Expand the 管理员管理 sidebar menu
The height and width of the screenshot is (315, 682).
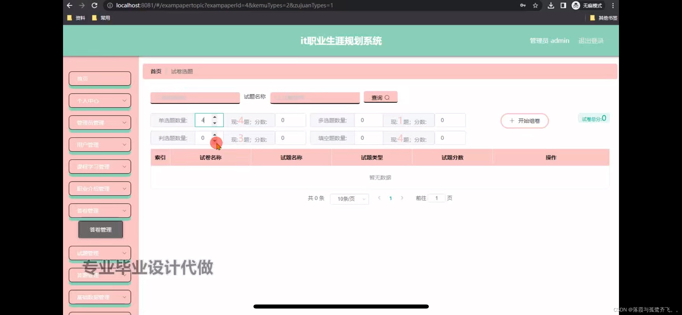pyautogui.click(x=100, y=123)
